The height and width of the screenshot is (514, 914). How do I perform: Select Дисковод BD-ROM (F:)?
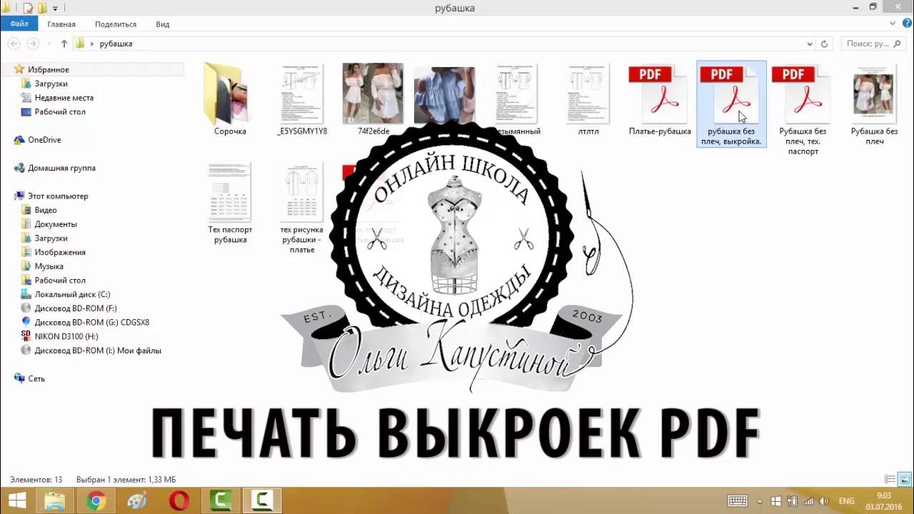pyautogui.click(x=75, y=308)
